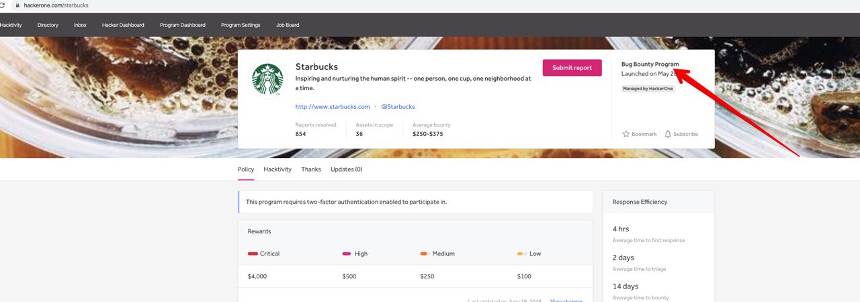Click the Response Efficiency heading

pos(640,202)
